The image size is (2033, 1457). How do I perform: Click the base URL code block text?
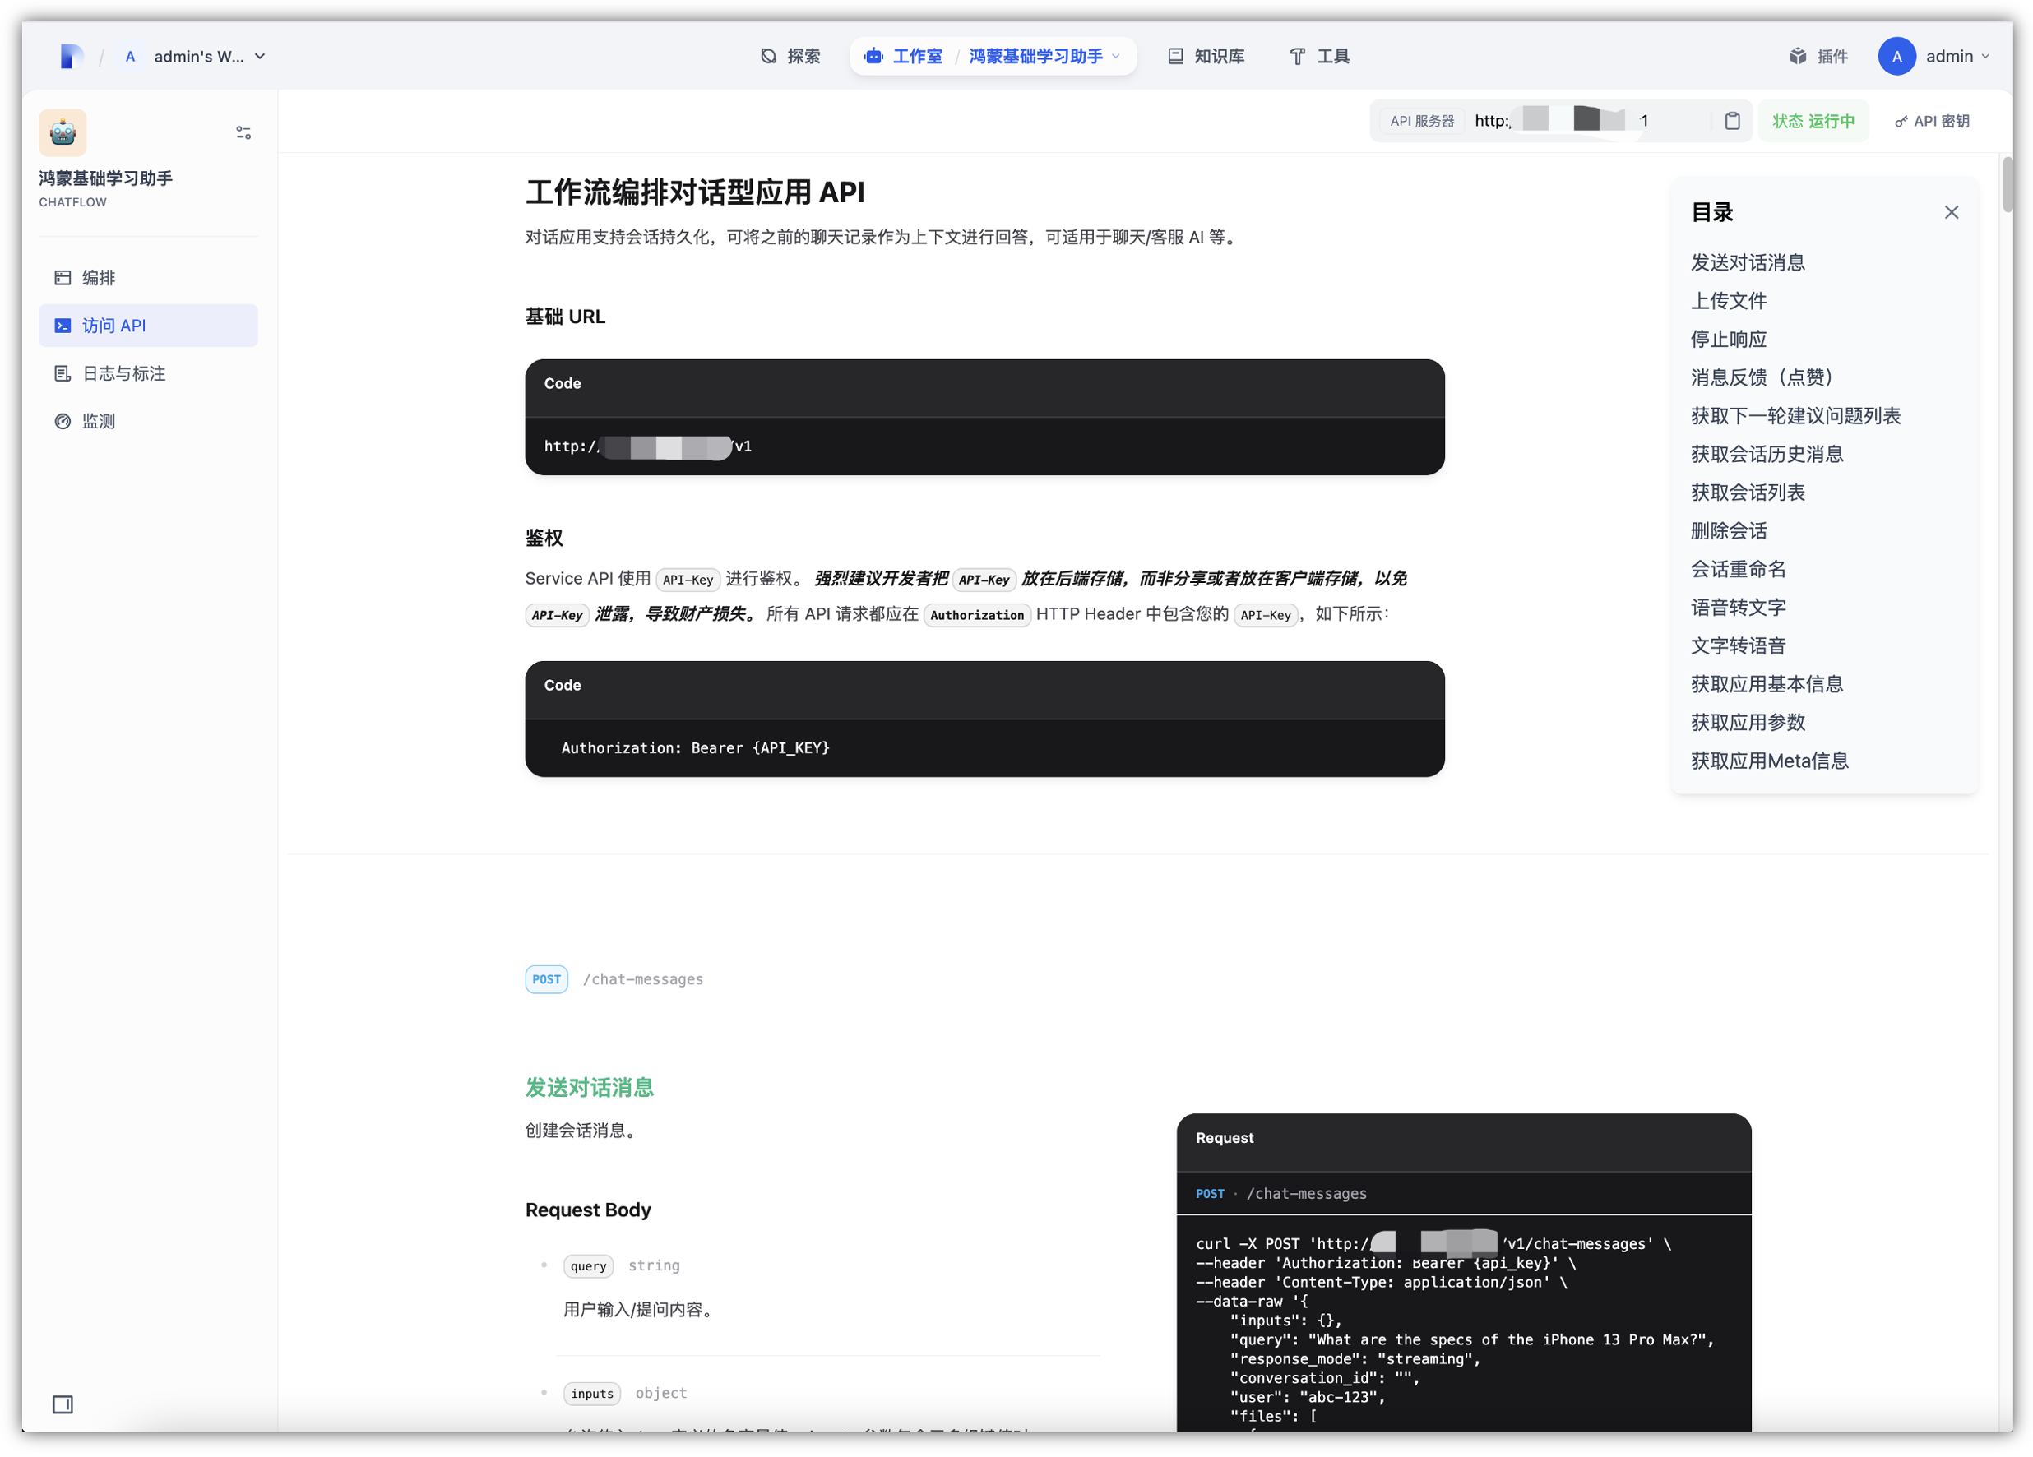coord(647,446)
